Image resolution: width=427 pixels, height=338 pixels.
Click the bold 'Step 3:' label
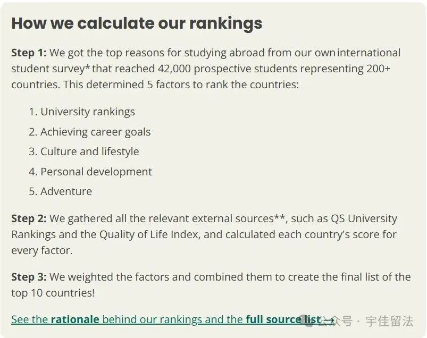(29, 277)
